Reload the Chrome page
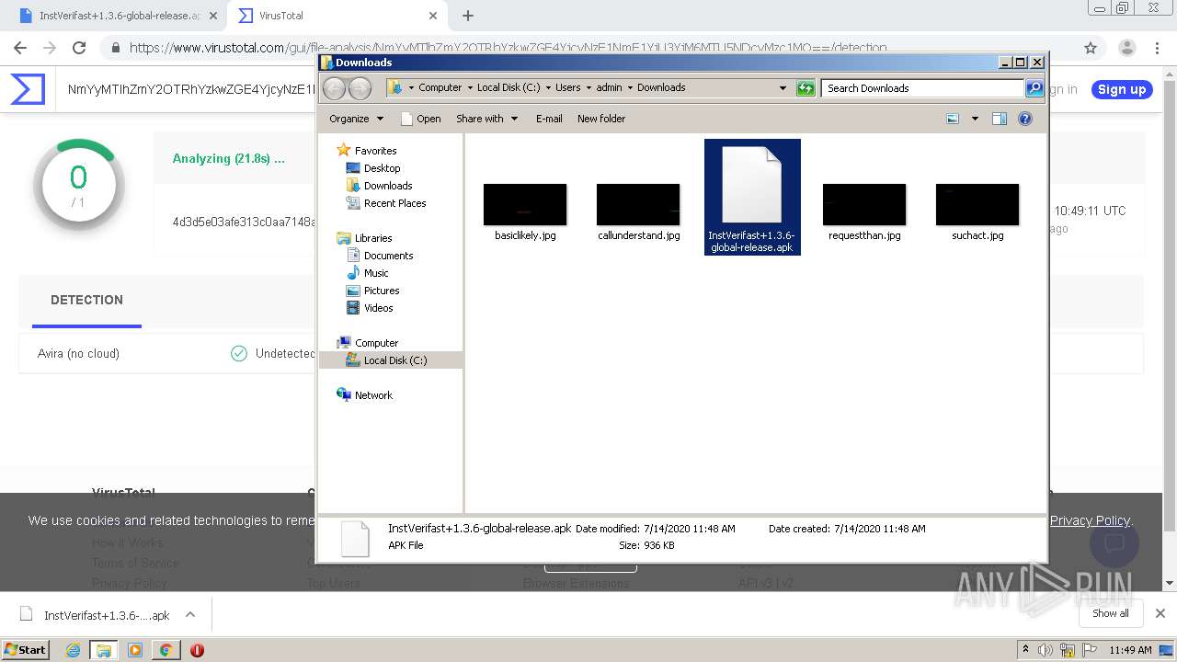This screenshot has height=662, width=1177. (x=79, y=48)
